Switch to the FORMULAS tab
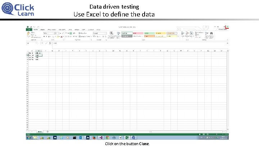Viewport: 259px width, 157px height. 62,30
